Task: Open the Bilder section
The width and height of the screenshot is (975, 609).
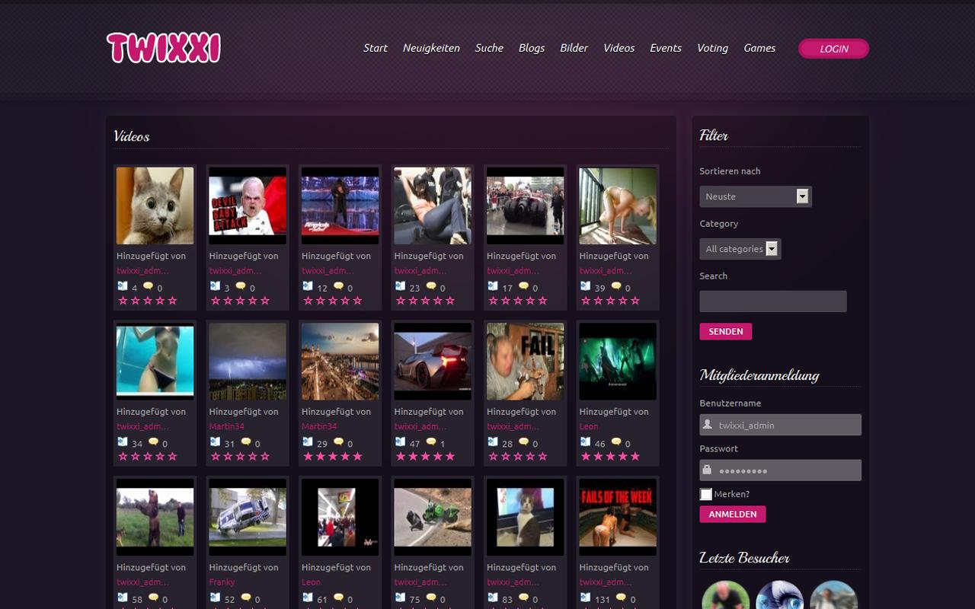Action: [574, 48]
